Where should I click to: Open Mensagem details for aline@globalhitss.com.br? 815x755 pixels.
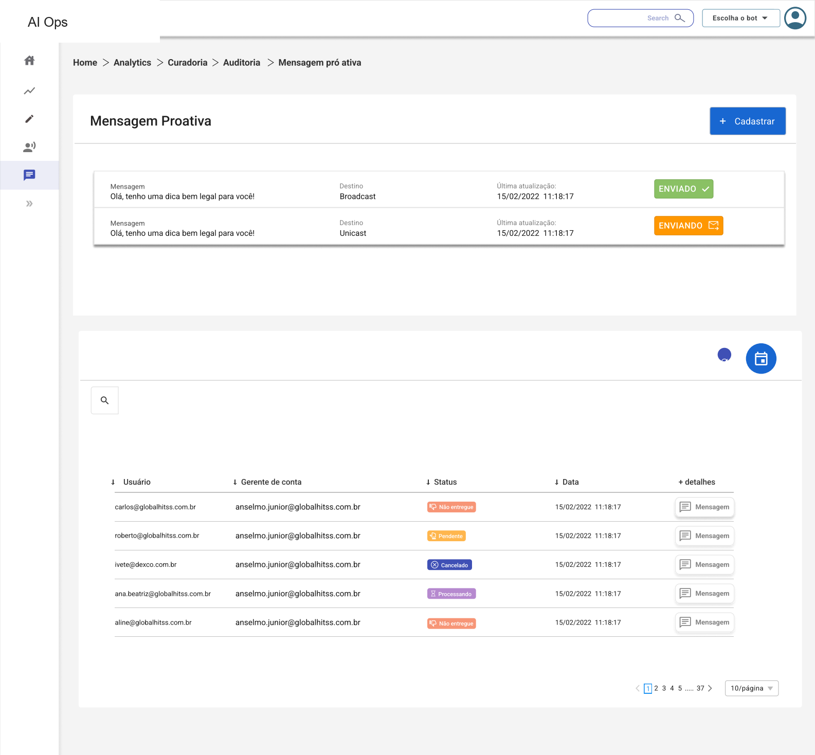point(704,622)
